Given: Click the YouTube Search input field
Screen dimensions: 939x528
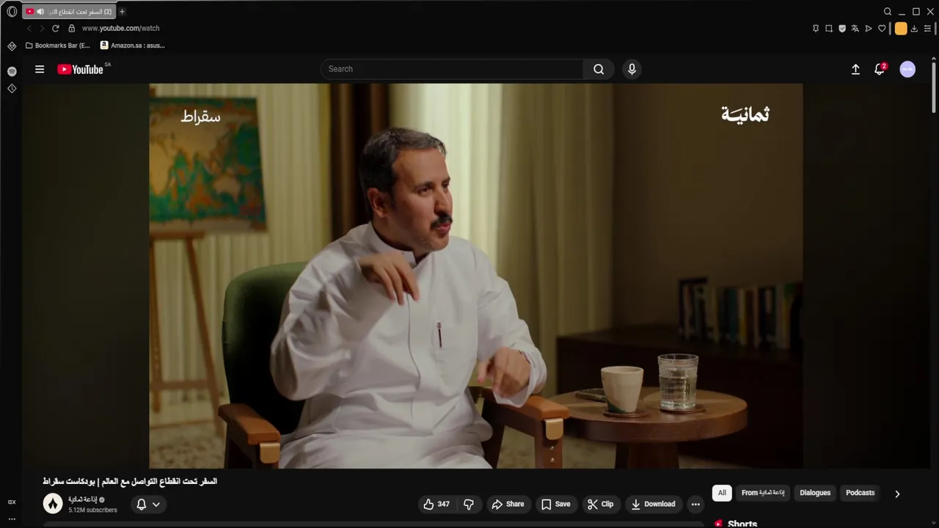Looking at the screenshot, I should (452, 69).
